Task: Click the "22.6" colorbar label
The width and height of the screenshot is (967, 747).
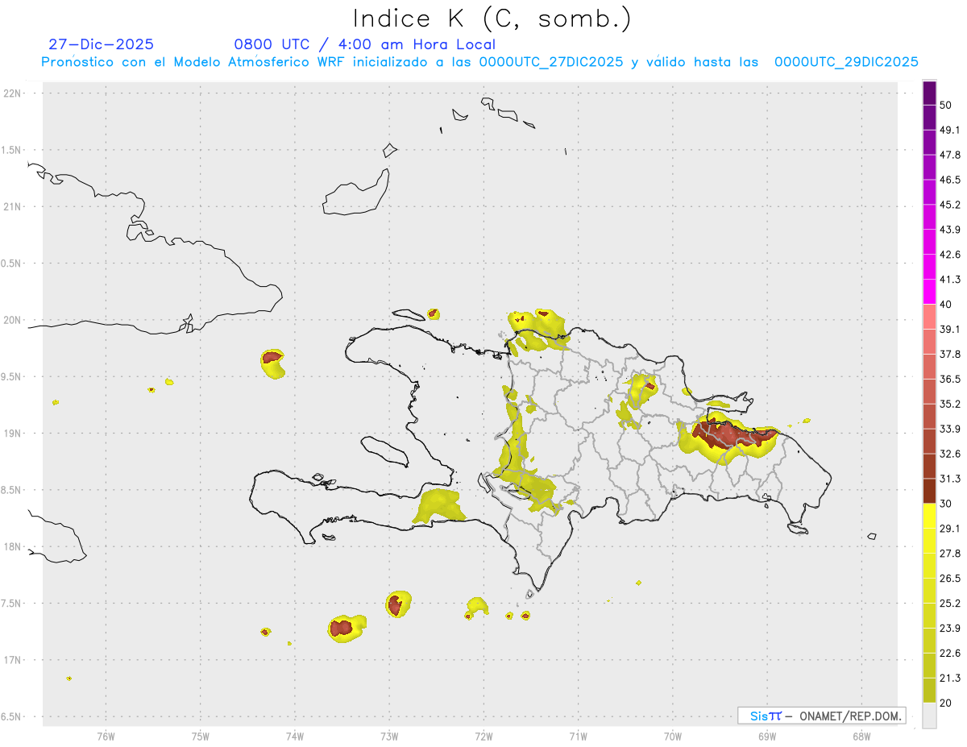Action: [950, 653]
